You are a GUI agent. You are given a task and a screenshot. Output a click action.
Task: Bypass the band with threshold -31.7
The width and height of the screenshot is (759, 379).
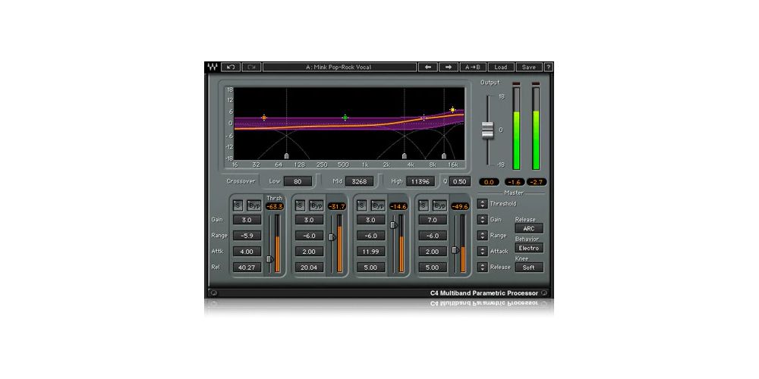click(316, 205)
